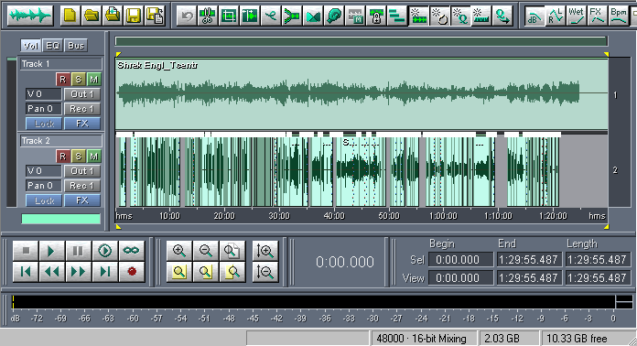Toggle infinite loop playback
637x346 pixels.
[x=131, y=251]
